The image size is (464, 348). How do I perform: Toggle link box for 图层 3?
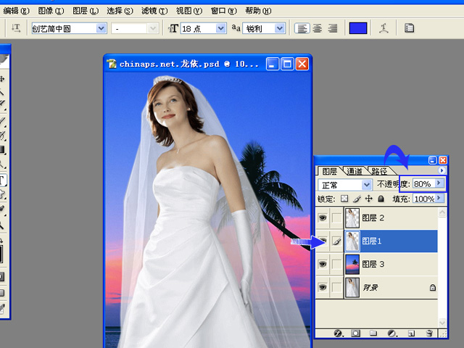coord(336,264)
